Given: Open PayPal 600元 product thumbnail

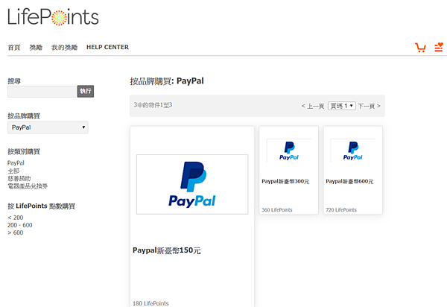Looking at the screenshot, I should point(352,151).
